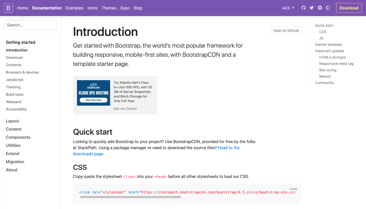Select Documentation in navbar
The width and height of the screenshot is (366, 209).
(x=47, y=8)
